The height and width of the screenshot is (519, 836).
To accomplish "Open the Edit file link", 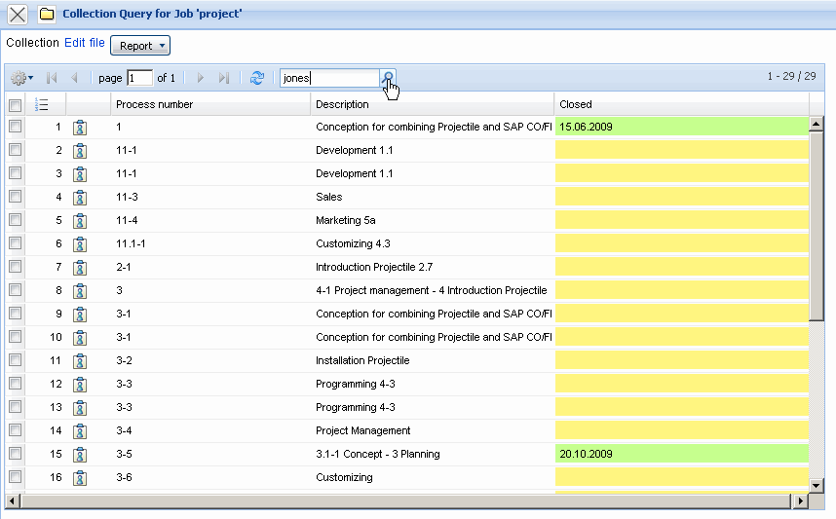I will [x=85, y=43].
